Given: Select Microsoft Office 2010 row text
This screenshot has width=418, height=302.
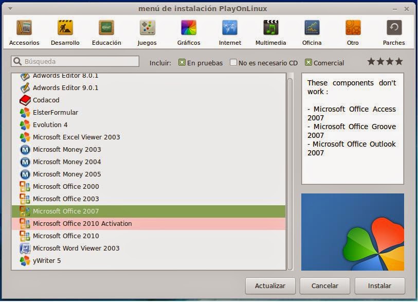Looking at the screenshot, I should coord(66,236).
